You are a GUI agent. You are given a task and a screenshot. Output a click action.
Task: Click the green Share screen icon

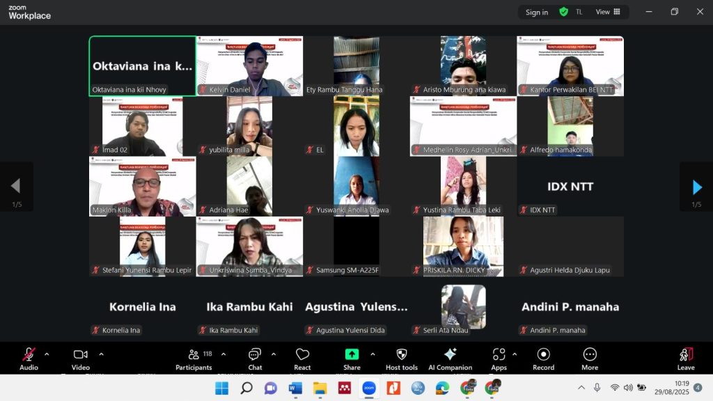coord(352,354)
